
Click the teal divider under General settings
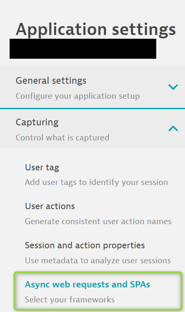92,108
